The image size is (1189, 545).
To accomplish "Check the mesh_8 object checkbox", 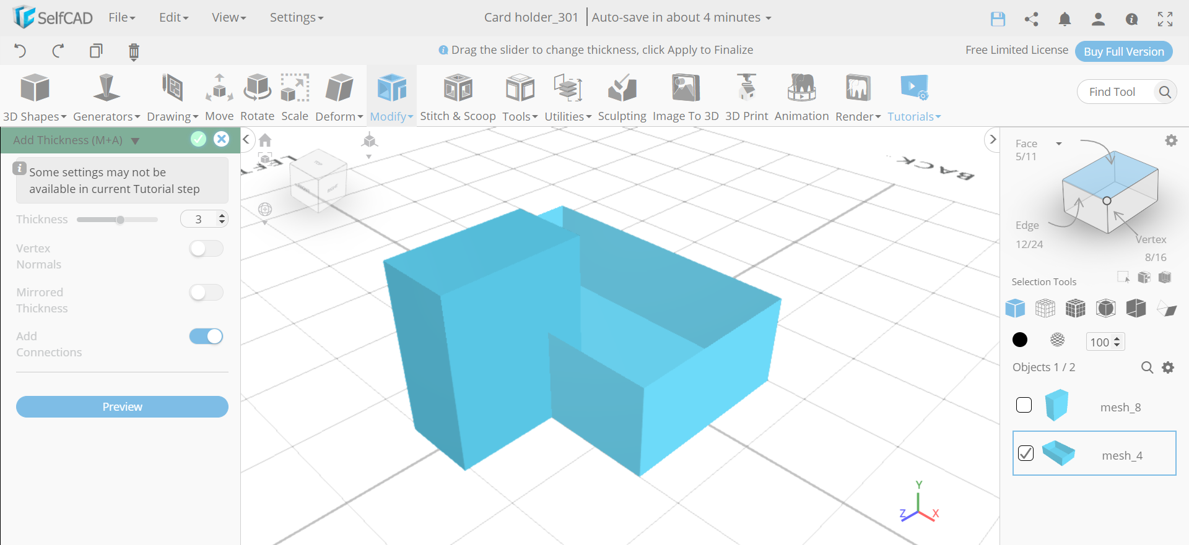I will pyautogui.click(x=1024, y=405).
